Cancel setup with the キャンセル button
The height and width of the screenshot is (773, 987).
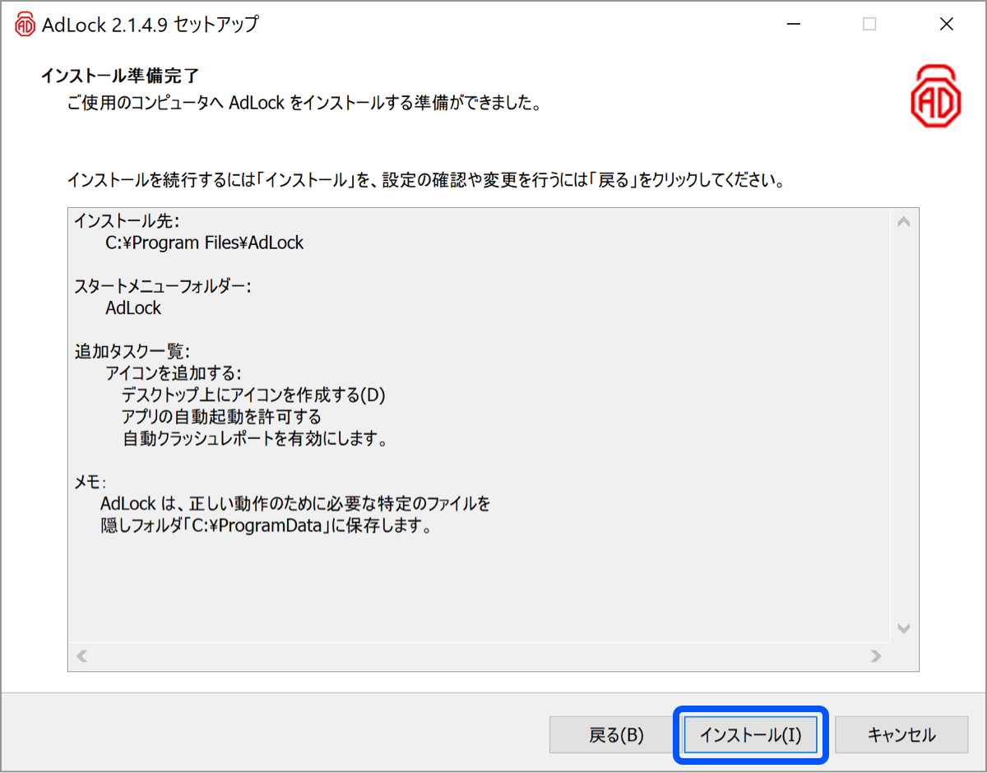click(x=901, y=734)
